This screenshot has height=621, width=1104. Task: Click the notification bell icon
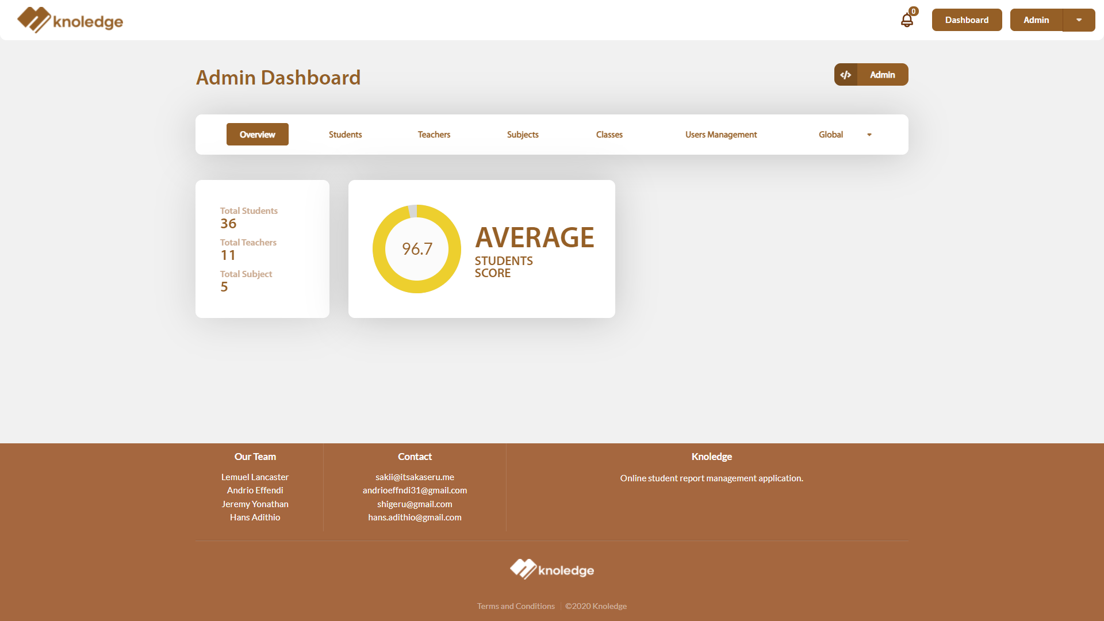point(907,20)
